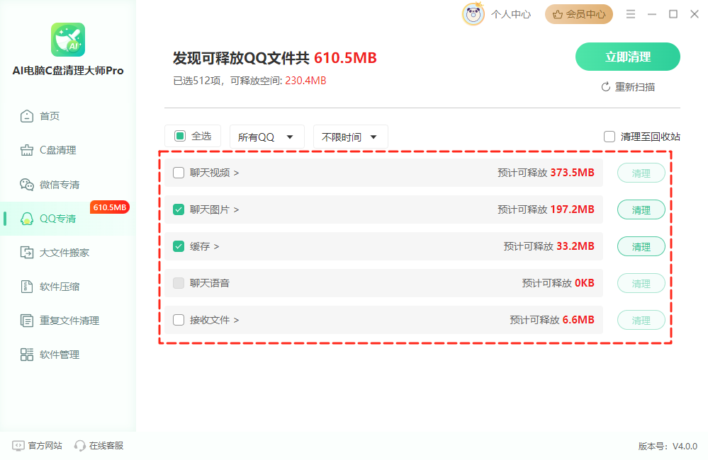708x460 pixels.
Task: Open the 所有QQ account dropdown
Action: [267, 137]
